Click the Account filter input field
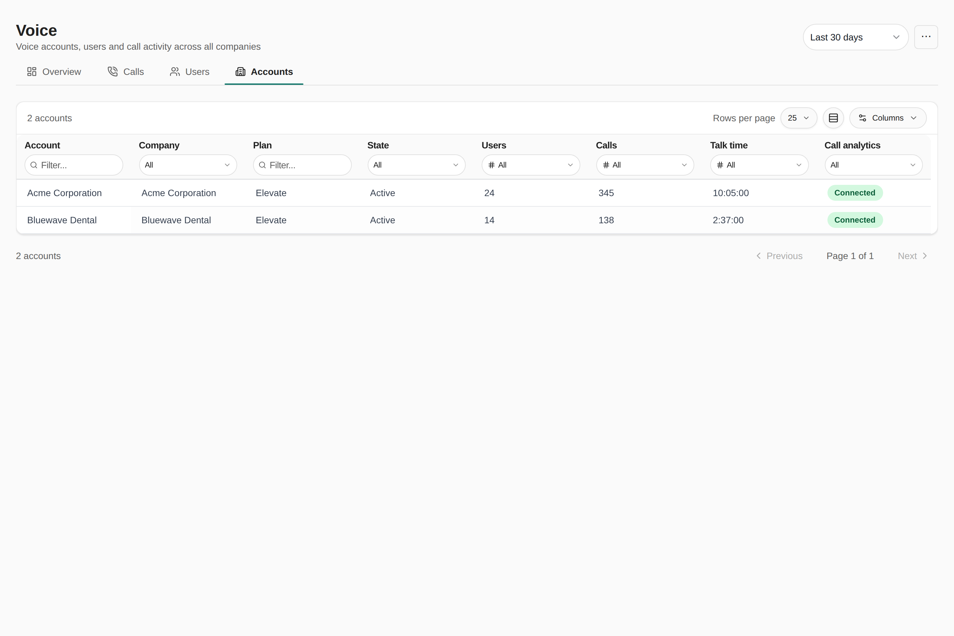The image size is (954, 636). 74,165
